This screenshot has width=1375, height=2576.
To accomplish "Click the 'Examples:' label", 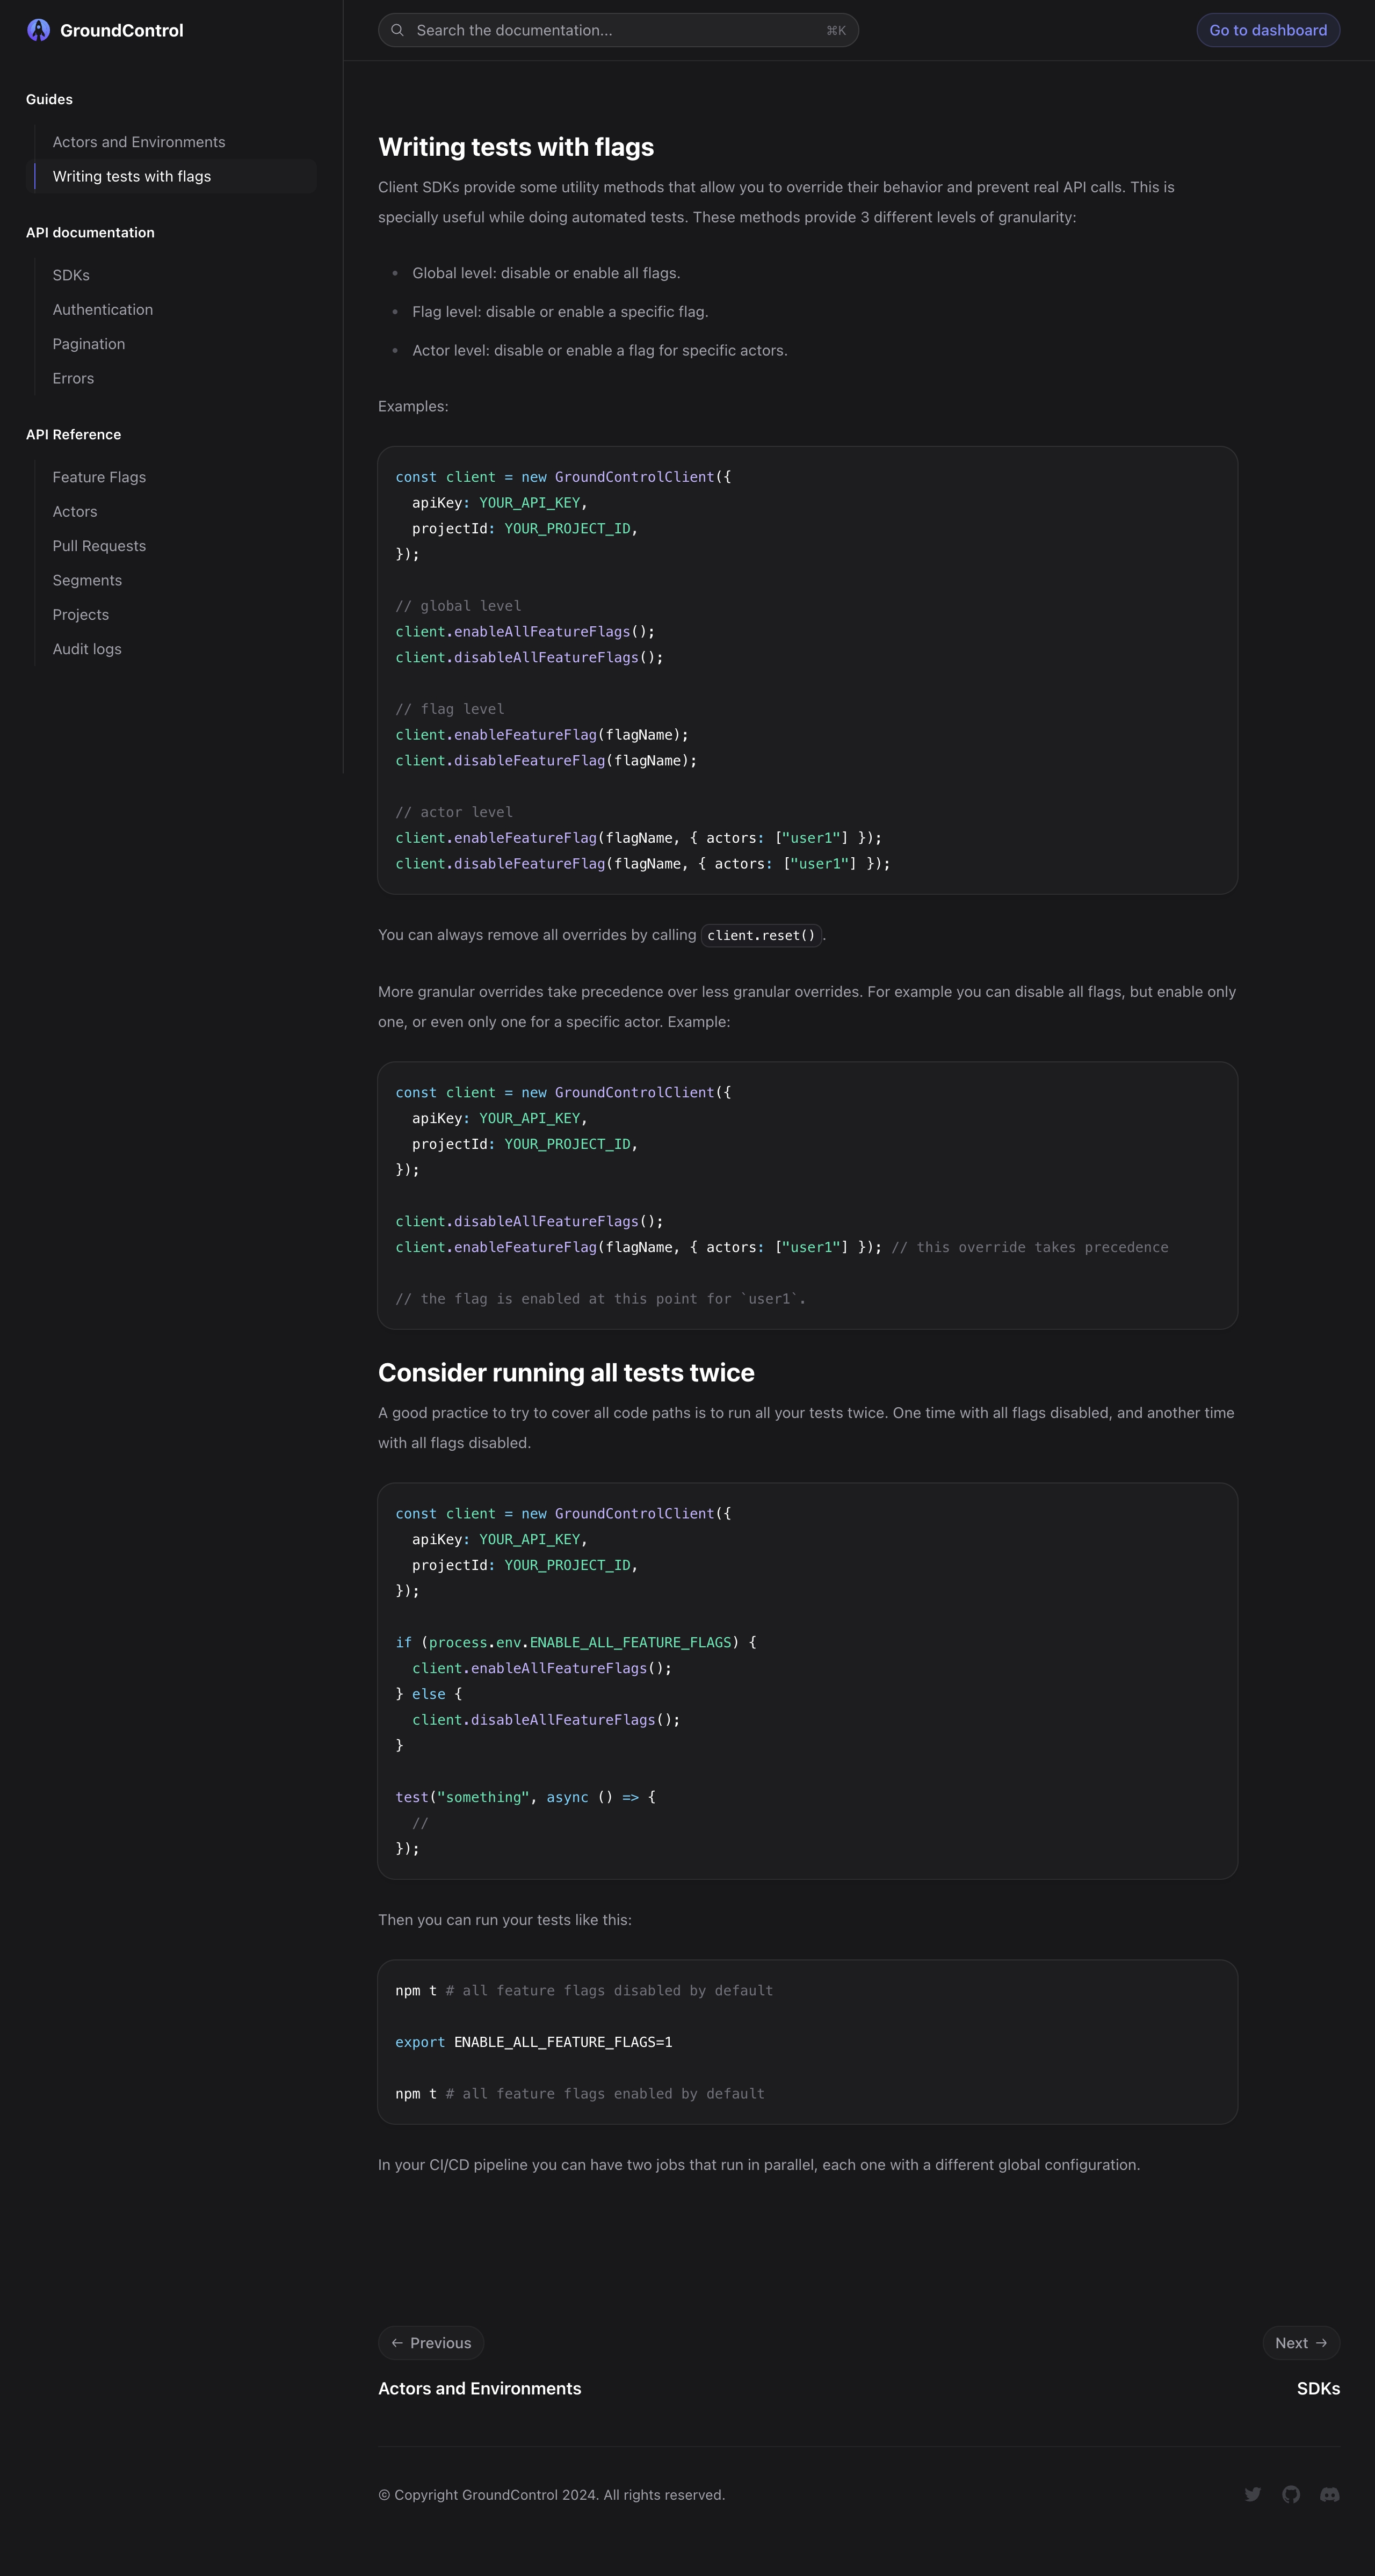I will coord(413,406).
